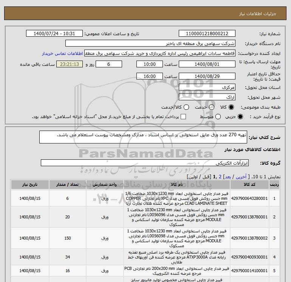Select the متوسط purchase type radio
Image resolution: width=291 pixels, height=282 pixels.
click(218, 117)
